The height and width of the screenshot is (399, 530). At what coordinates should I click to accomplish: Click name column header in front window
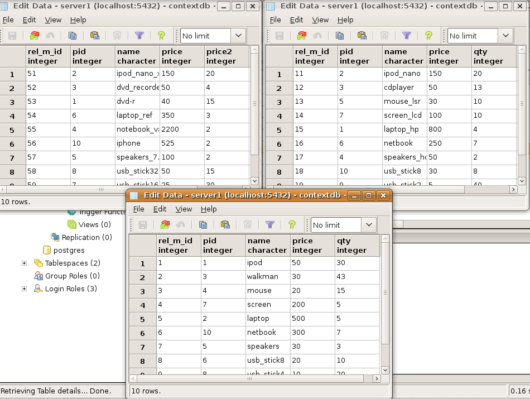(268, 246)
